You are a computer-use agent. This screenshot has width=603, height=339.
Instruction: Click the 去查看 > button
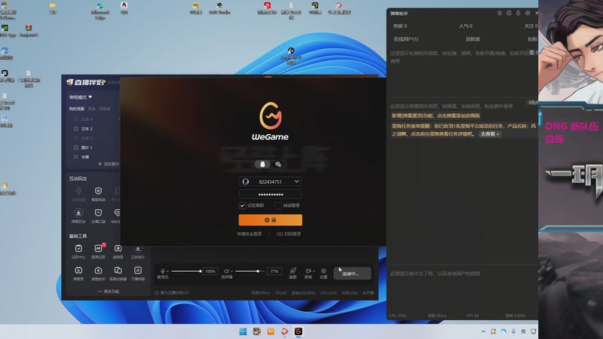489,134
